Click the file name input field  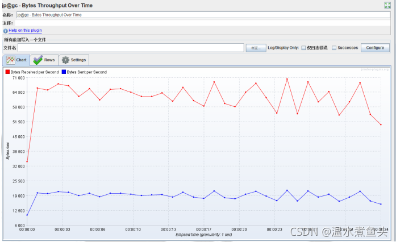point(131,48)
